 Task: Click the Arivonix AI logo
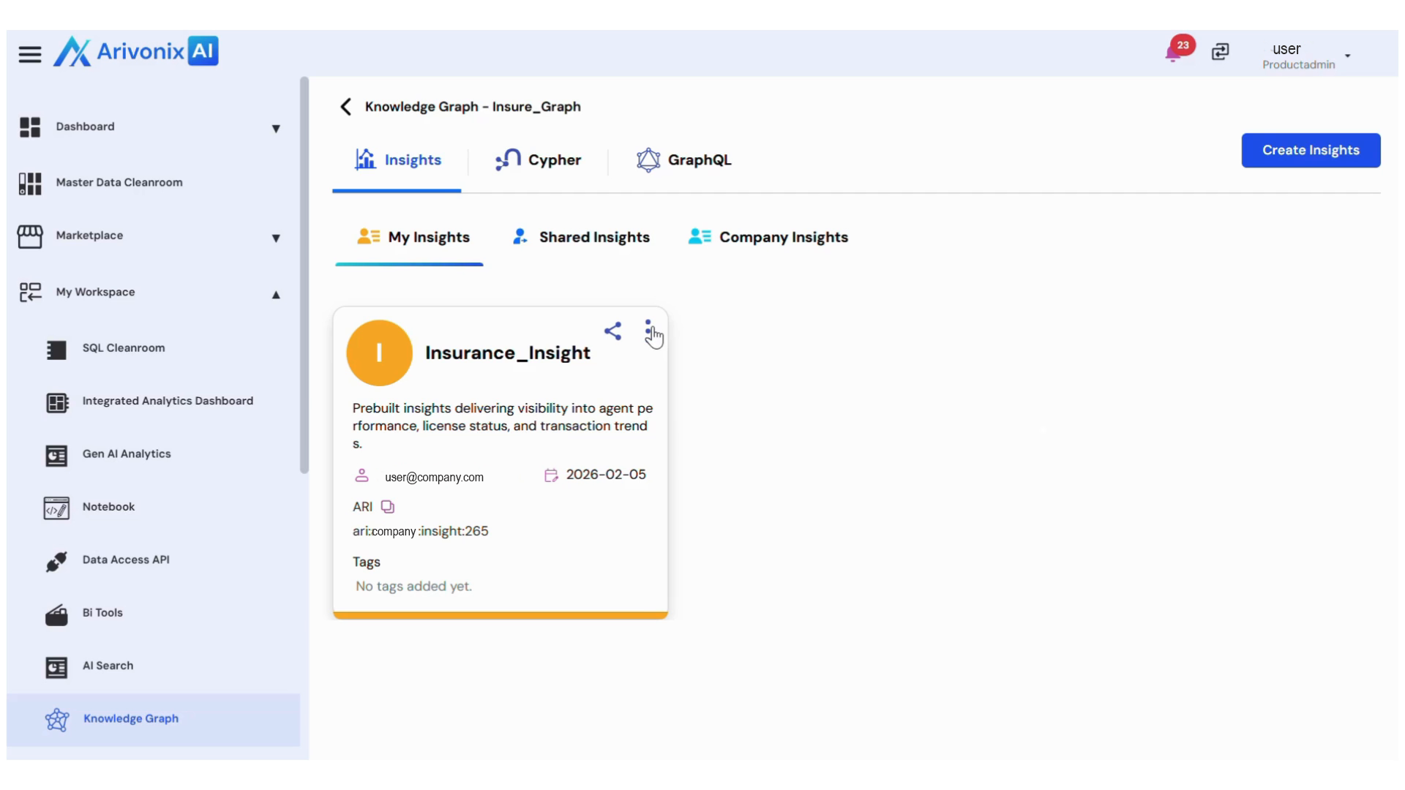136,52
